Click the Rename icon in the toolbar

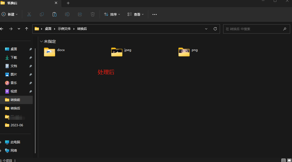pos(67,14)
